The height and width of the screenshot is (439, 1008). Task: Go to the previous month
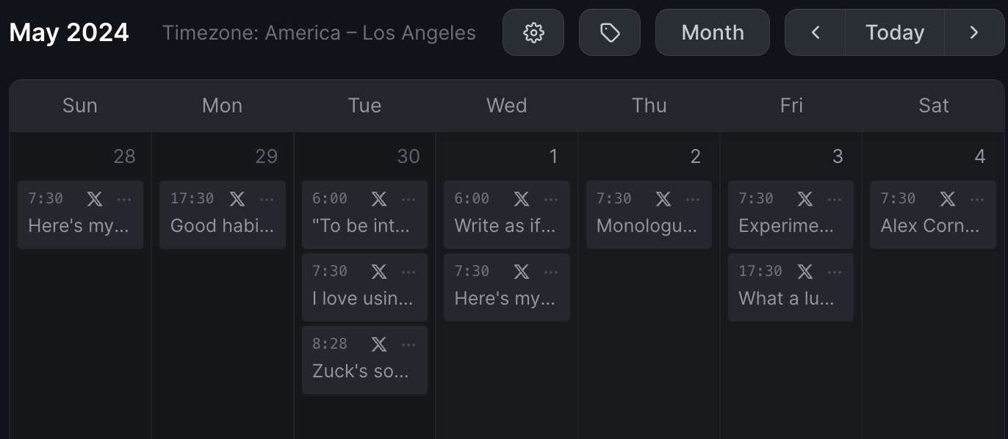point(816,32)
